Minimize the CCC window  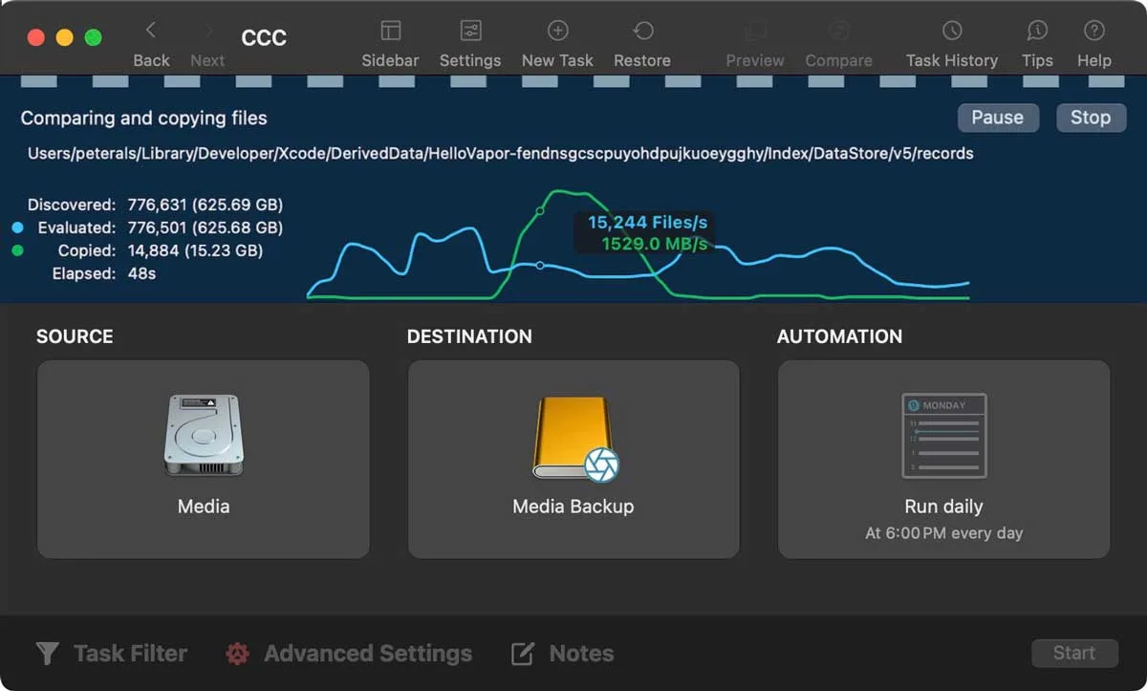(64, 37)
